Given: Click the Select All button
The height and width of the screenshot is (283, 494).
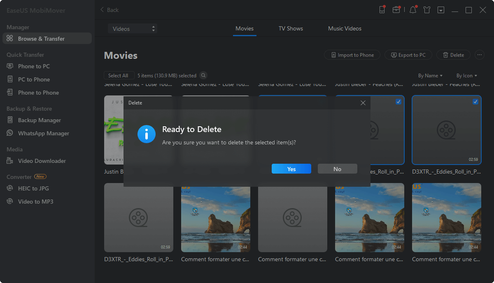Looking at the screenshot, I should pos(119,75).
